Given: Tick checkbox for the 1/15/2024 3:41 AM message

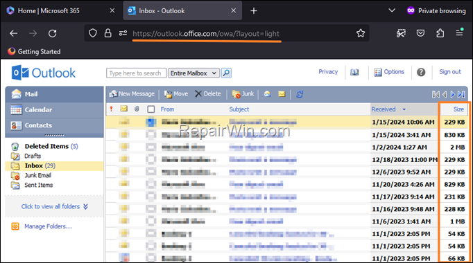Looking at the screenshot, I should pos(150,134).
